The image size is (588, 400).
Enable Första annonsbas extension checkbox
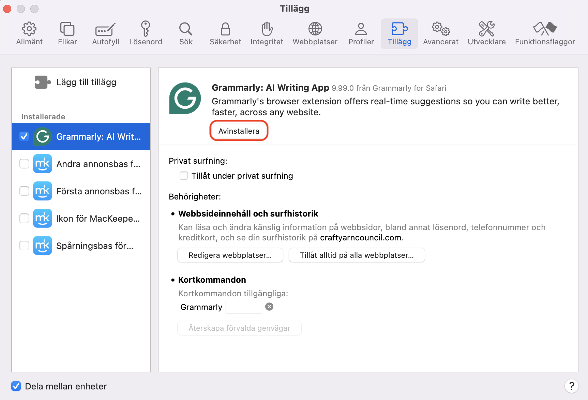(x=24, y=191)
